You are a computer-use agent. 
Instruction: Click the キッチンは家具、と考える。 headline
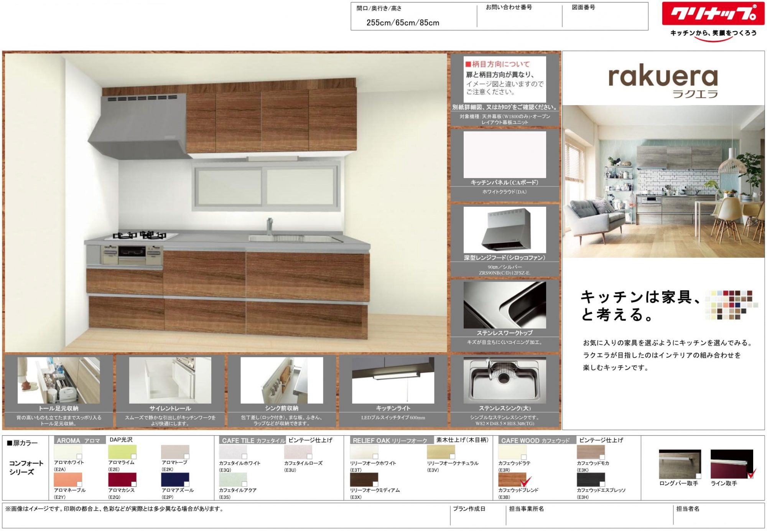640,306
